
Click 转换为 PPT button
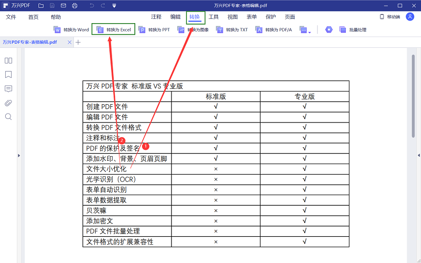point(154,30)
